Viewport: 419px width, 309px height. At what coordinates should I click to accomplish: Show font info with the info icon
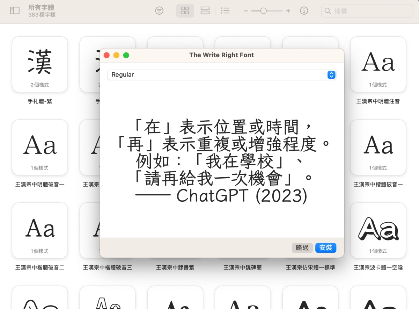tap(304, 11)
